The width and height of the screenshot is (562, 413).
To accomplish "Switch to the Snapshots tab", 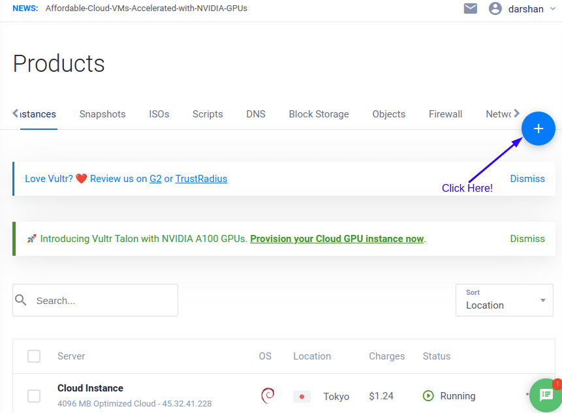I will pyautogui.click(x=102, y=114).
